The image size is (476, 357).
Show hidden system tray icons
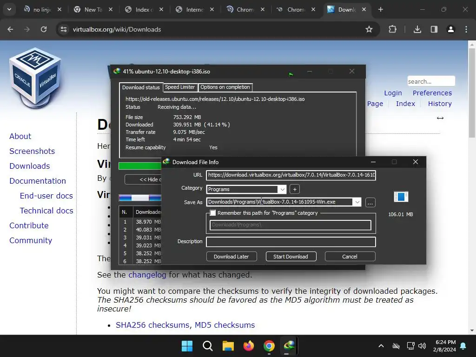click(x=381, y=346)
